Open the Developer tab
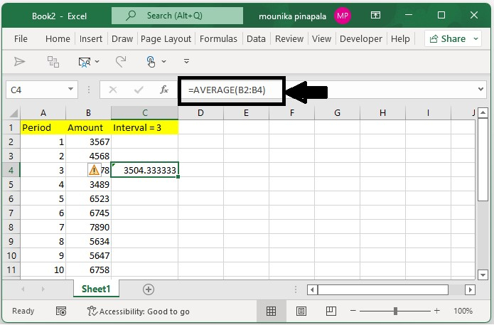The image size is (494, 325). (361, 39)
